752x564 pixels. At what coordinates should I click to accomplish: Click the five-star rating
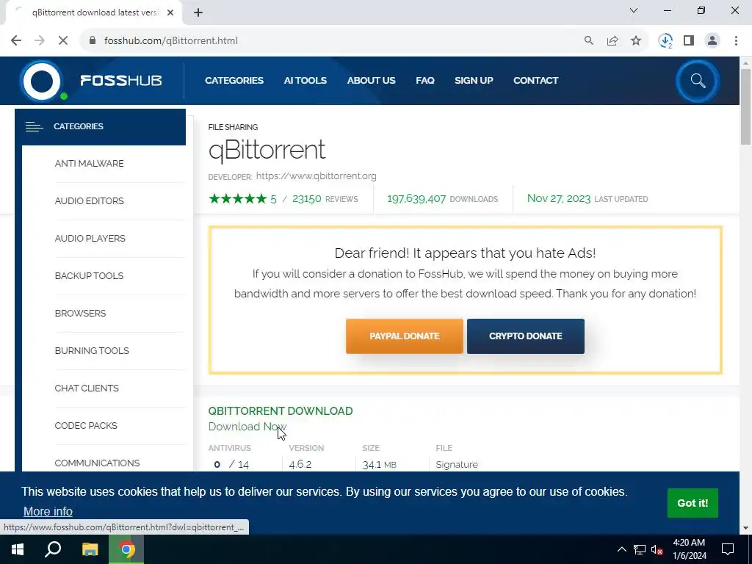(x=237, y=198)
